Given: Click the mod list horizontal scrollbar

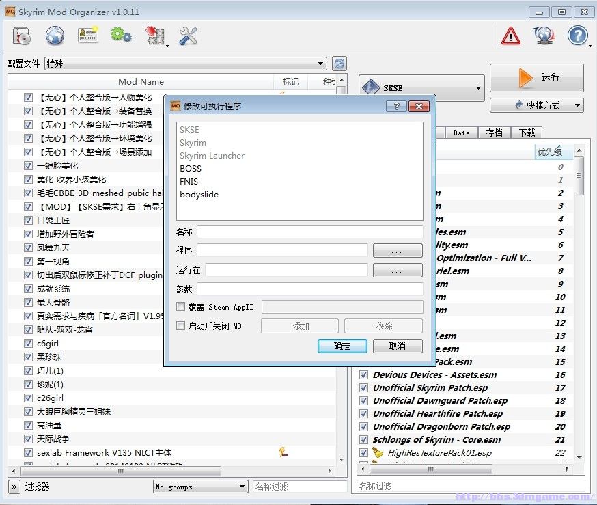Looking at the screenshot, I should (x=171, y=471).
